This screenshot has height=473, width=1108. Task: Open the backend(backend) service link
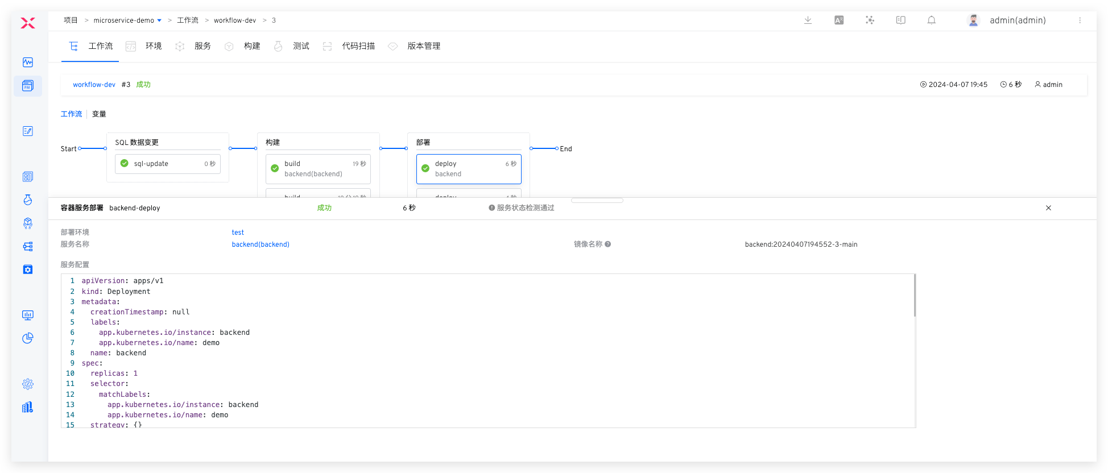coord(261,244)
